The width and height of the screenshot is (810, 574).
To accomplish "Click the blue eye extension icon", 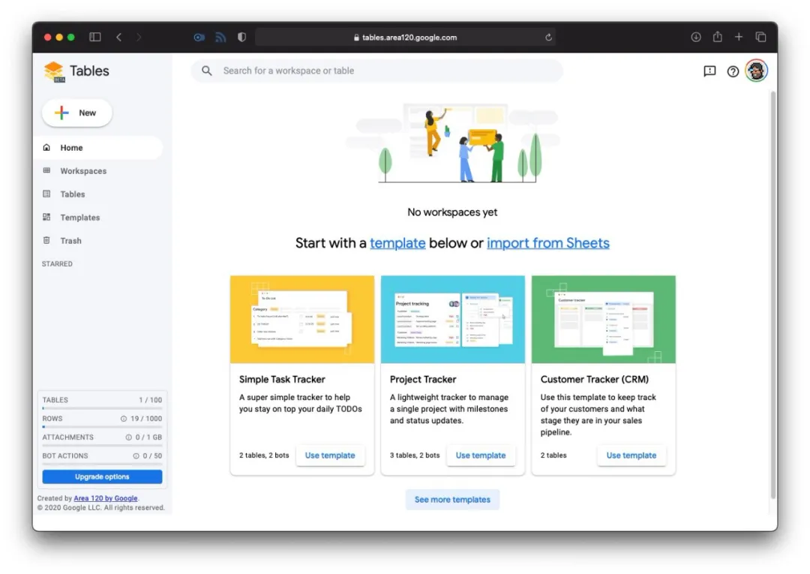I will coord(199,38).
